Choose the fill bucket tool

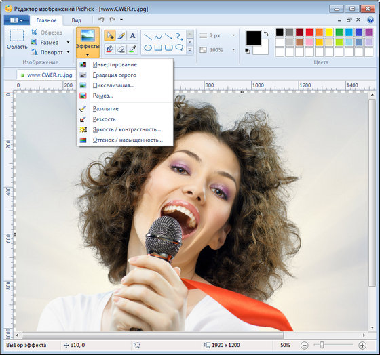[109, 49]
